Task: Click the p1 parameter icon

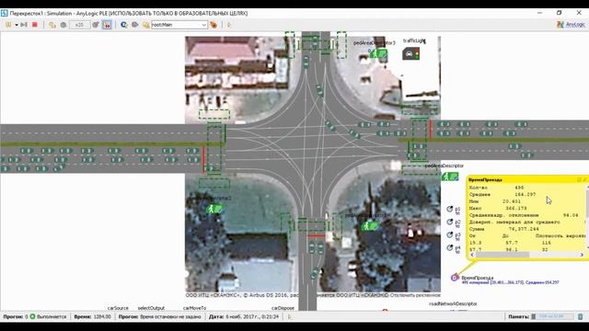Action: tap(450, 209)
